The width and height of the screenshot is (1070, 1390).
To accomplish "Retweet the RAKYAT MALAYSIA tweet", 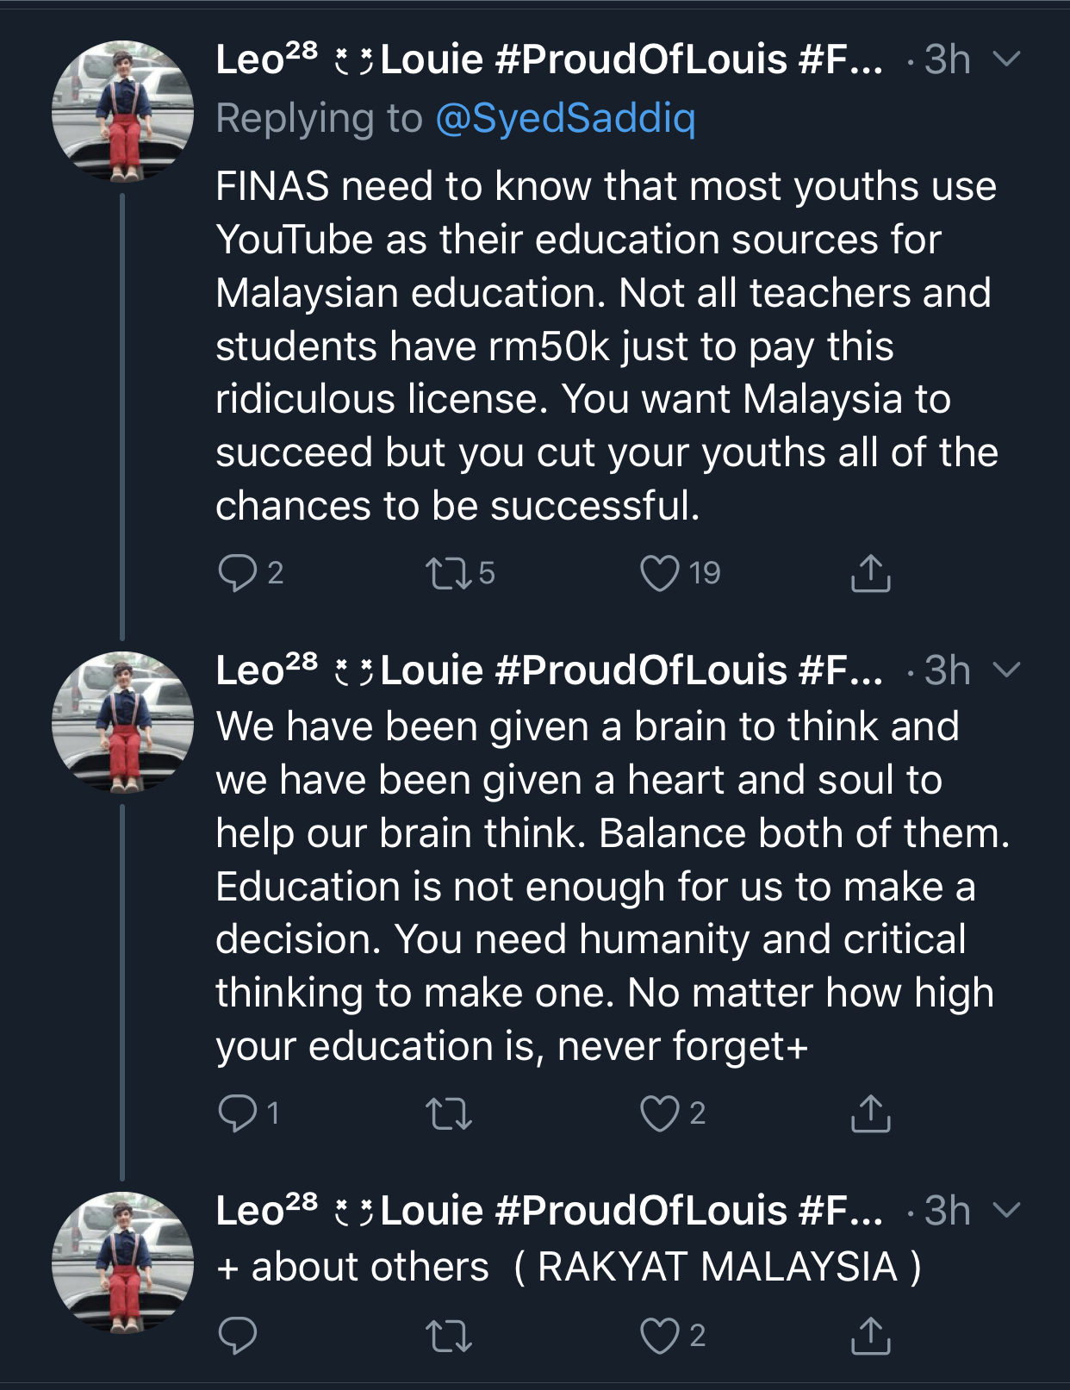I will (449, 1335).
